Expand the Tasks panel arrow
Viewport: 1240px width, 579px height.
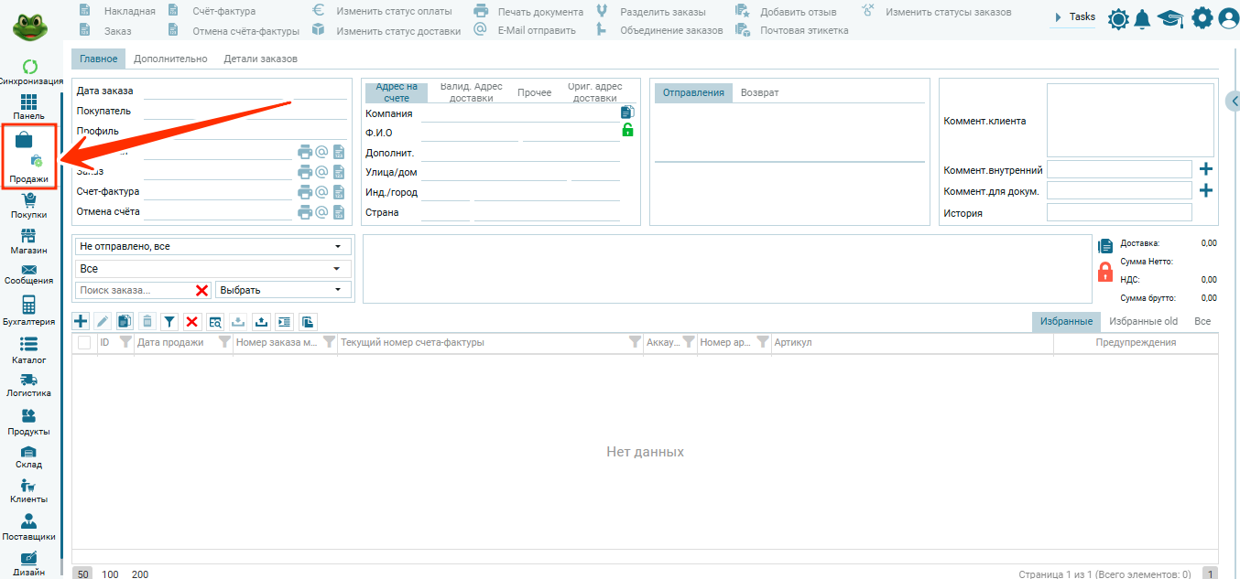click(x=1058, y=17)
